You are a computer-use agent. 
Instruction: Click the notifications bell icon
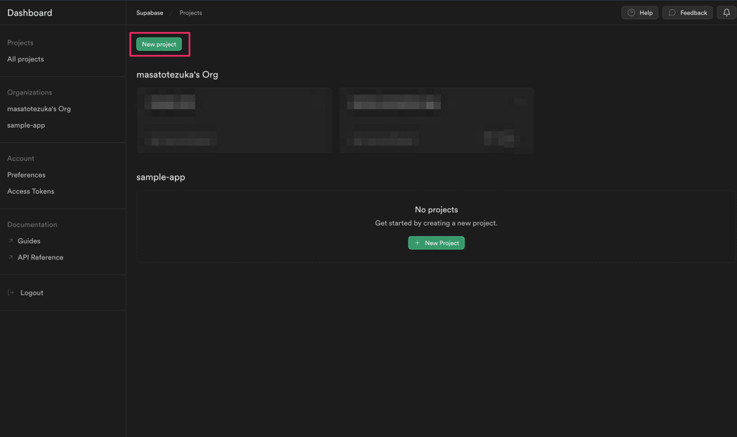click(727, 13)
